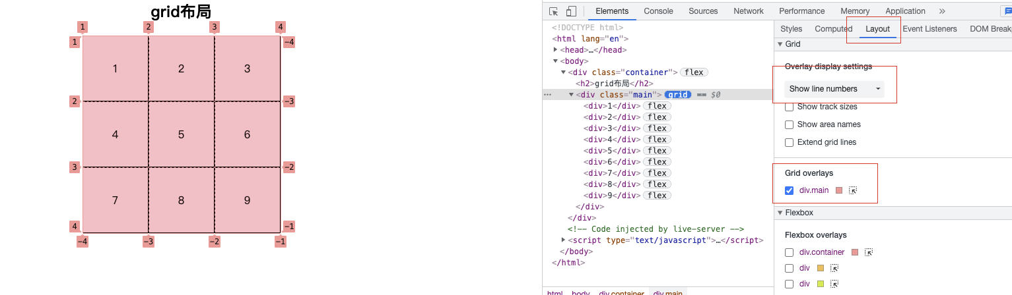The height and width of the screenshot is (295, 1012).
Task: Collapse the div class main node
Action: tap(572, 95)
